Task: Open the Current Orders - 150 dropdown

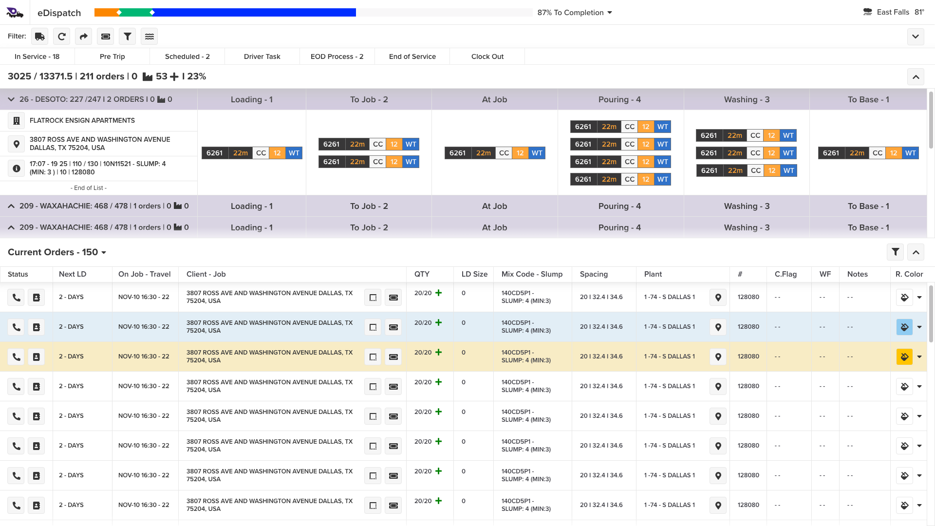Action: tap(104, 252)
